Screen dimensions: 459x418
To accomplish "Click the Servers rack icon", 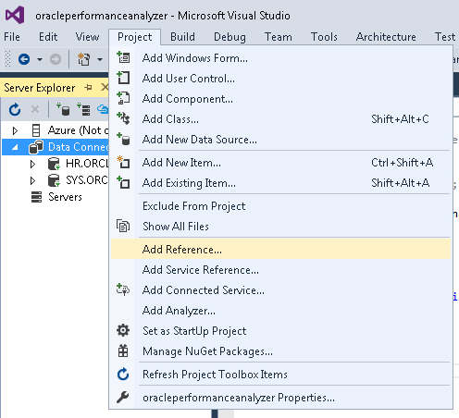I will click(36, 197).
